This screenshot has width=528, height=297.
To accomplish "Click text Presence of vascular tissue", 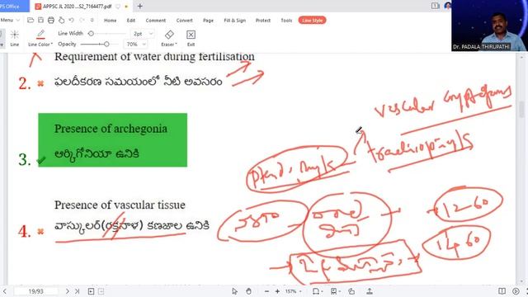I will (x=120, y=205).
